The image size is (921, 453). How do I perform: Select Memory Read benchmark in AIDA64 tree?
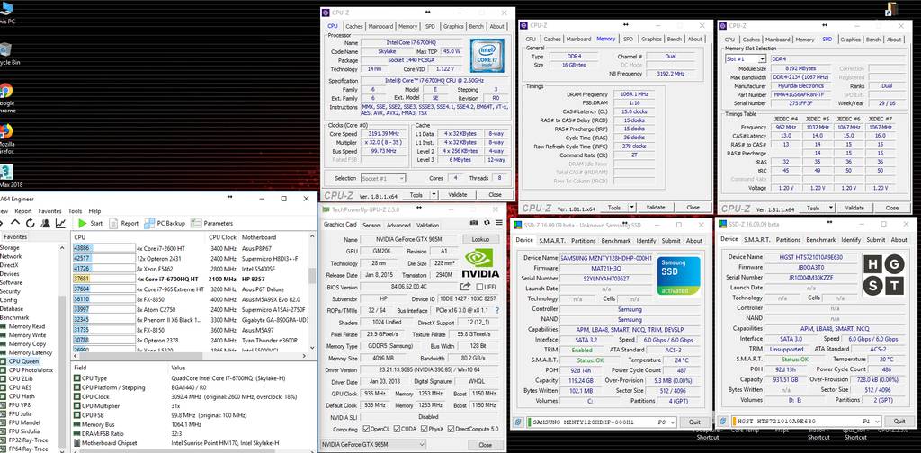pos(26,326)
